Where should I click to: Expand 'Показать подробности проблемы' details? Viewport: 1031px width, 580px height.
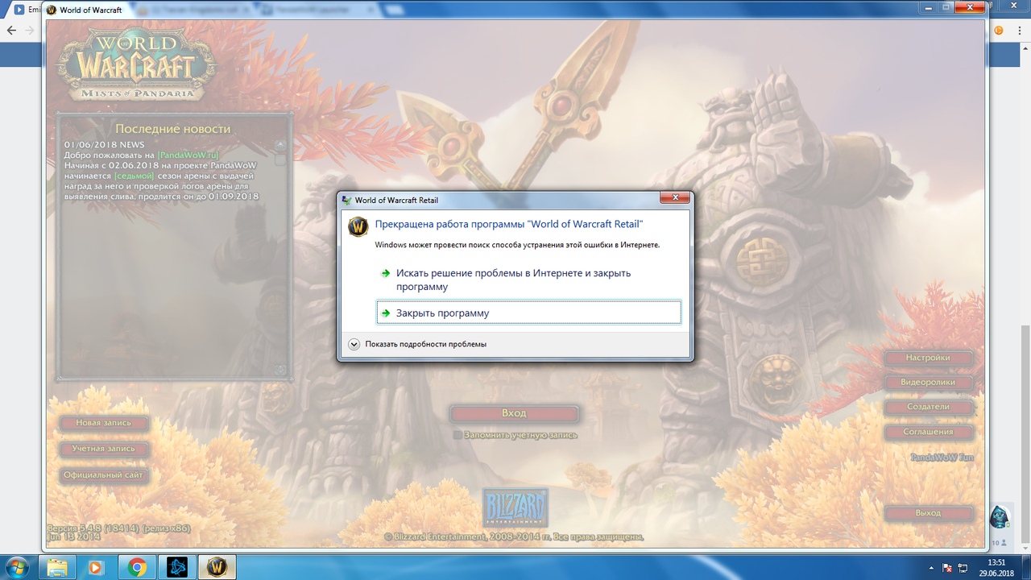click(x=417, y=344)
